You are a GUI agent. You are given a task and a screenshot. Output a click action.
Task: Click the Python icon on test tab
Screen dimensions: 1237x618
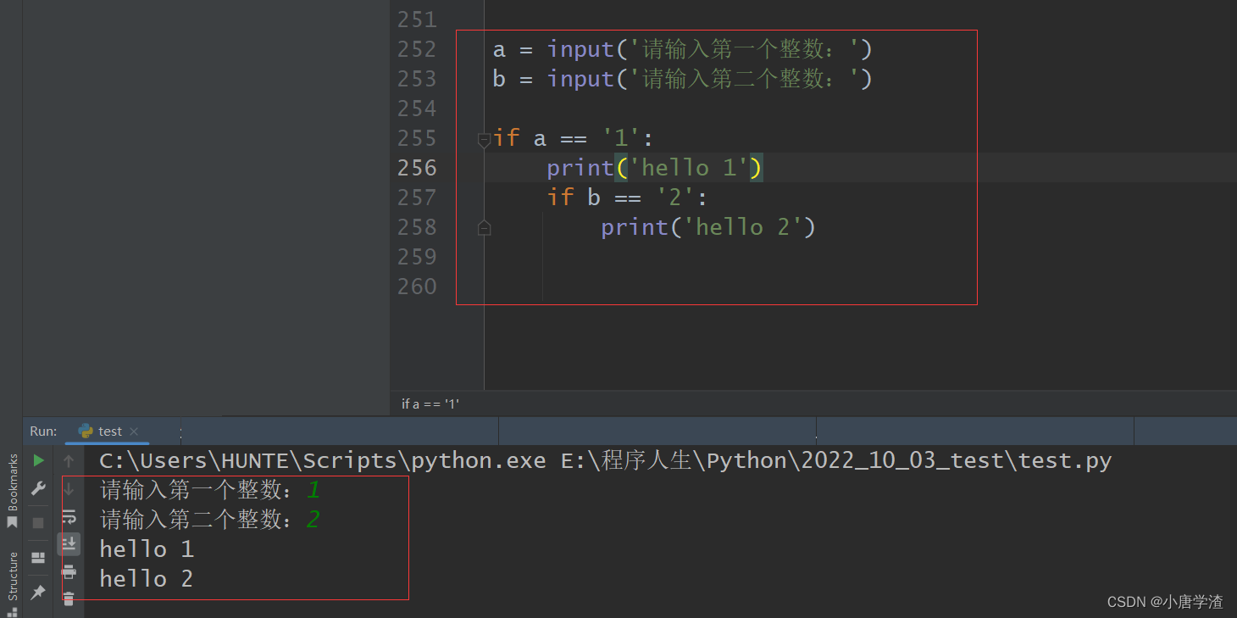point(86,431)
